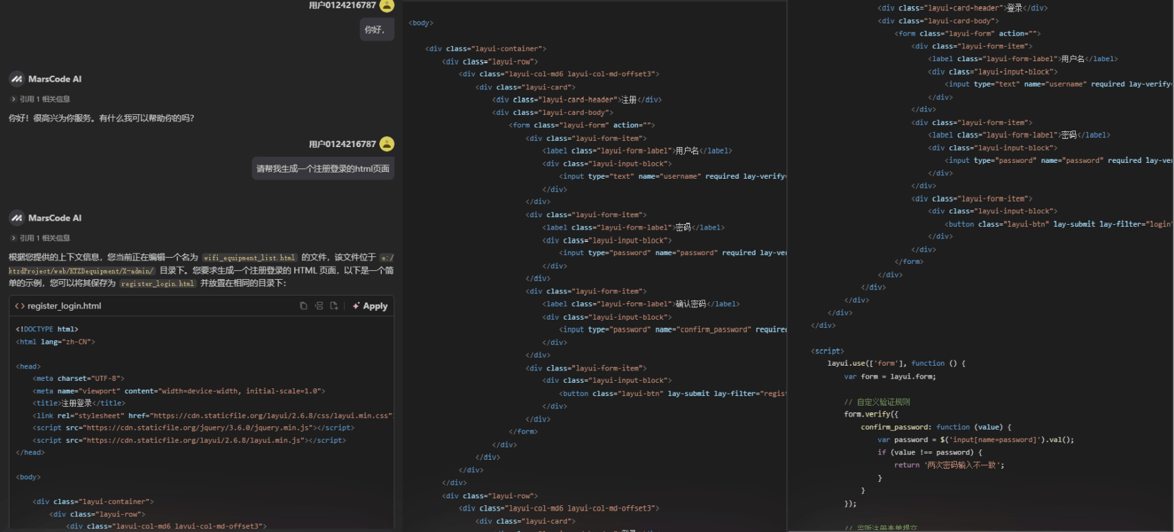Click the 登录 card-header line in right panel
The image size is (1174, 532).
coord(962,8)
